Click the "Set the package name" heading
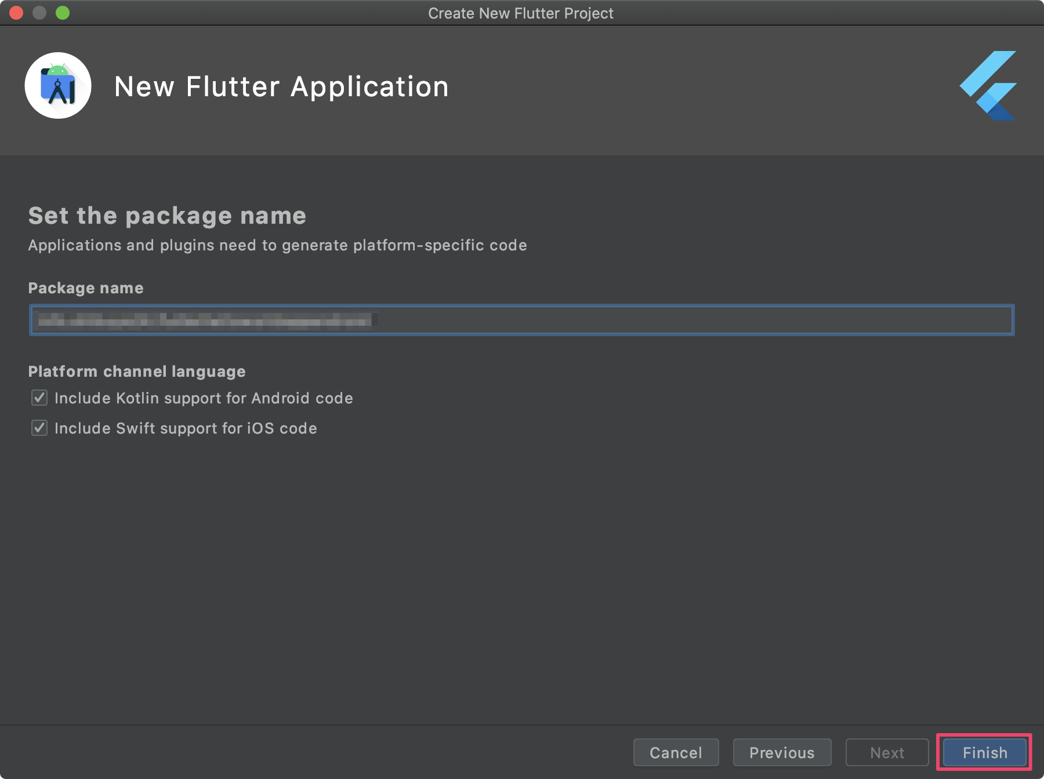Viewport: 1044px width, 779px height. [x=167, y=216]
